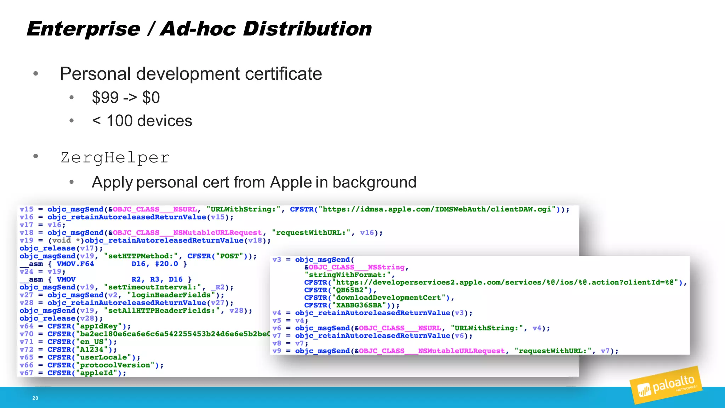725x408 pixels.
Task: Click the VMOV R2, R3, D16 asm line
Action: tap(105, 279)
